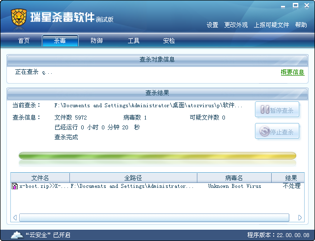
Task: Click the scan progress bar
Action: [157, 155]
